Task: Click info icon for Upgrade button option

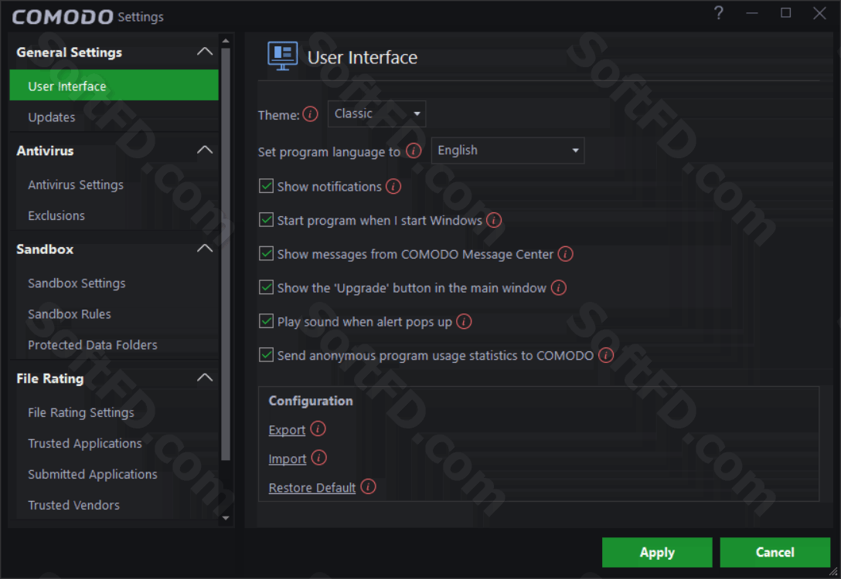Action: click(x=559, y=288)
